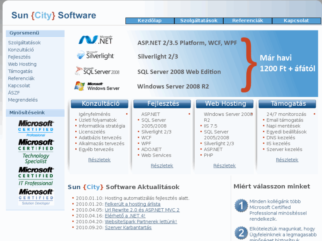Image resolution: width=322 pixels, height=241 pixels.
Task: Click the Minősítéseink sidebar heading
Action: (x=27, y=113)
